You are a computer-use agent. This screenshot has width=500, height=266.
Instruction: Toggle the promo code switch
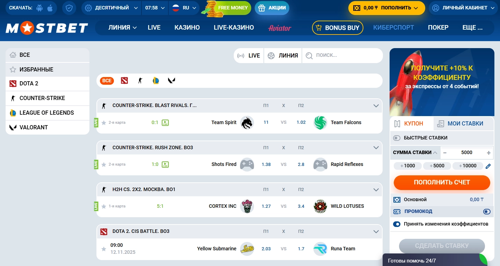pyautogui.click(x=487, y=212)
